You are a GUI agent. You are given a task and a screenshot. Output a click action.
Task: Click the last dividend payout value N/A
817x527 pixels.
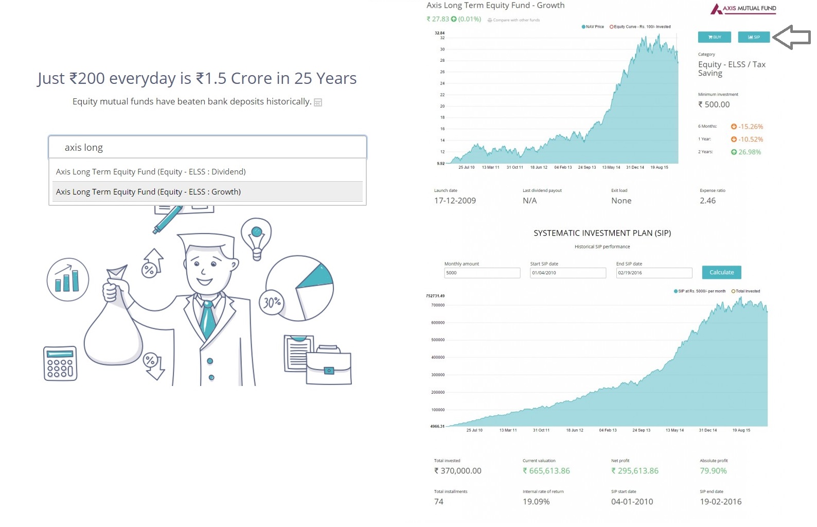tap(529, 201)
